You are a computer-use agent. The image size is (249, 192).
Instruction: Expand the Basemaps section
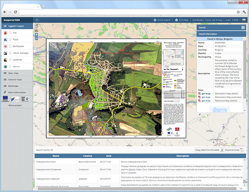17,86
